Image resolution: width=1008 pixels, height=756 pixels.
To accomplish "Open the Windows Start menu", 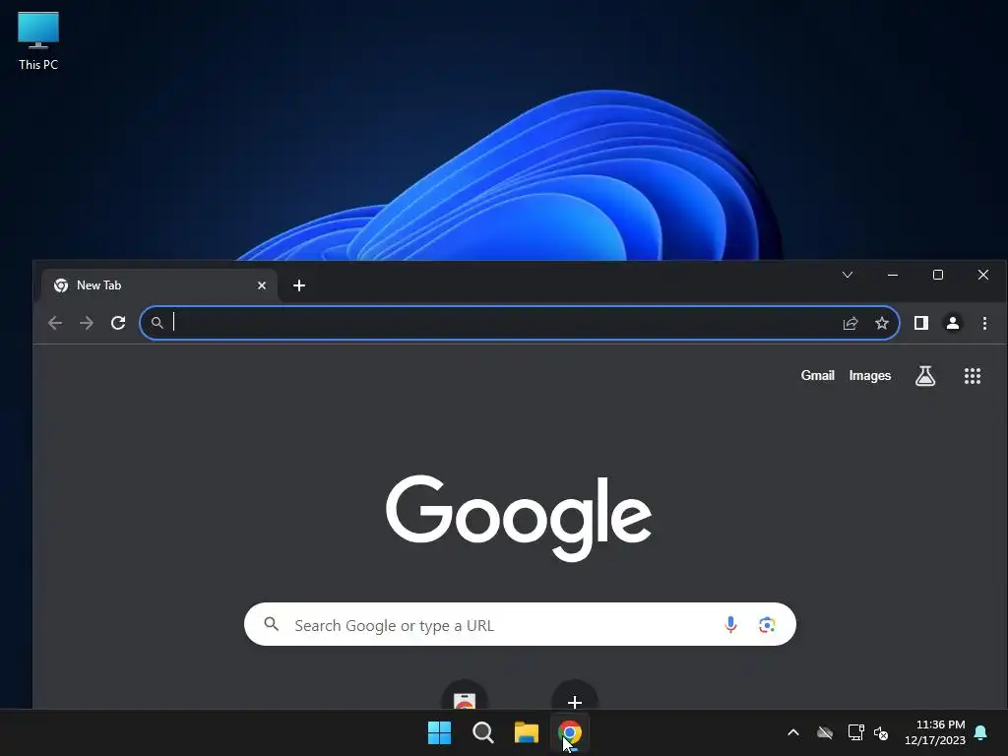I will 440,732.
